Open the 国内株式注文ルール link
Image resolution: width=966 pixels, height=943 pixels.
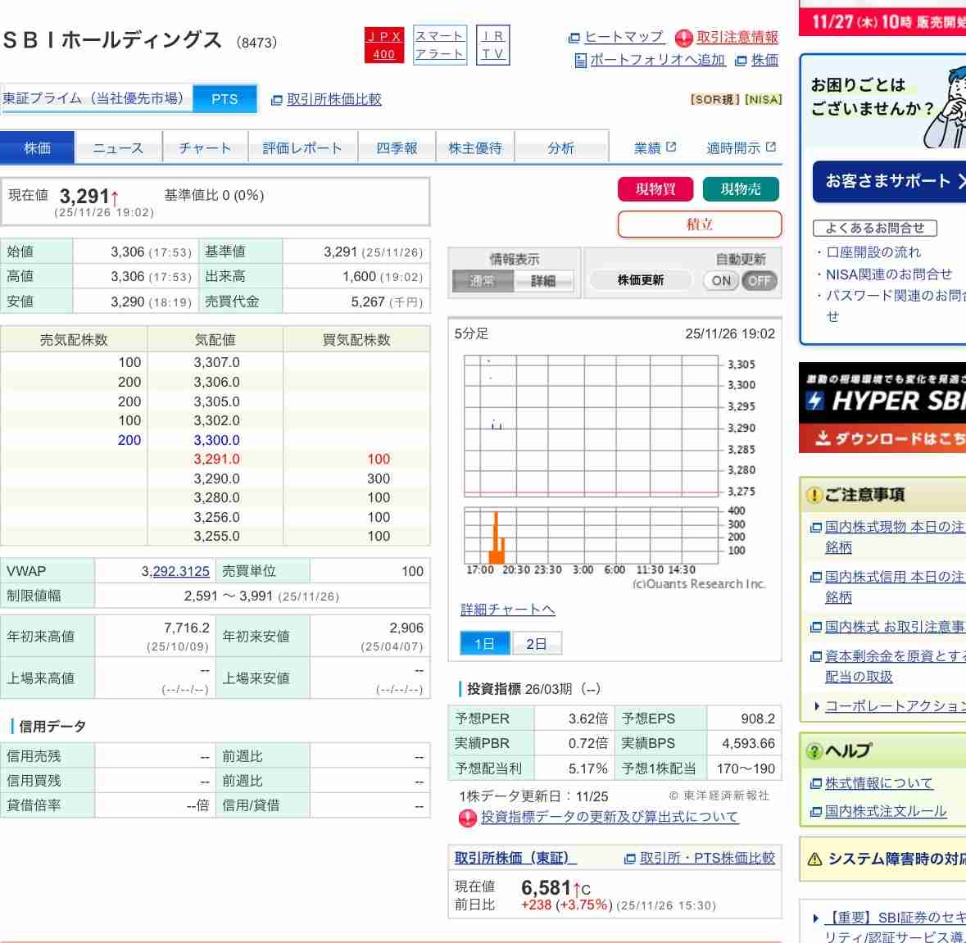point(885,811)
